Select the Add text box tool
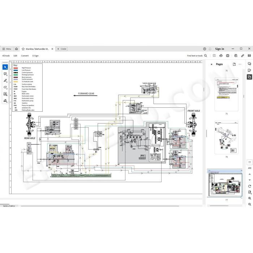The image size is (253, 253). 5,94
